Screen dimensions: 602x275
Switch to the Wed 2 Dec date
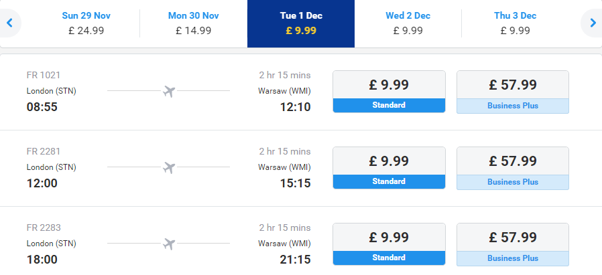click(408, 23)
